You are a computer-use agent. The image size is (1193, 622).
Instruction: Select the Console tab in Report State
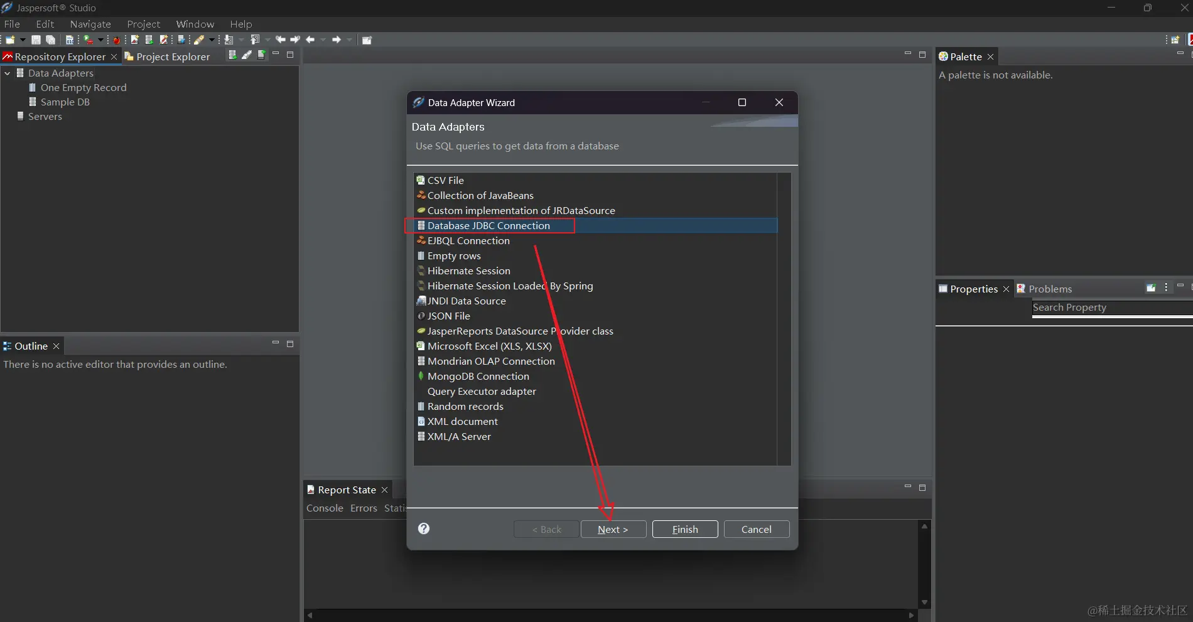click(x=325, y=508)
